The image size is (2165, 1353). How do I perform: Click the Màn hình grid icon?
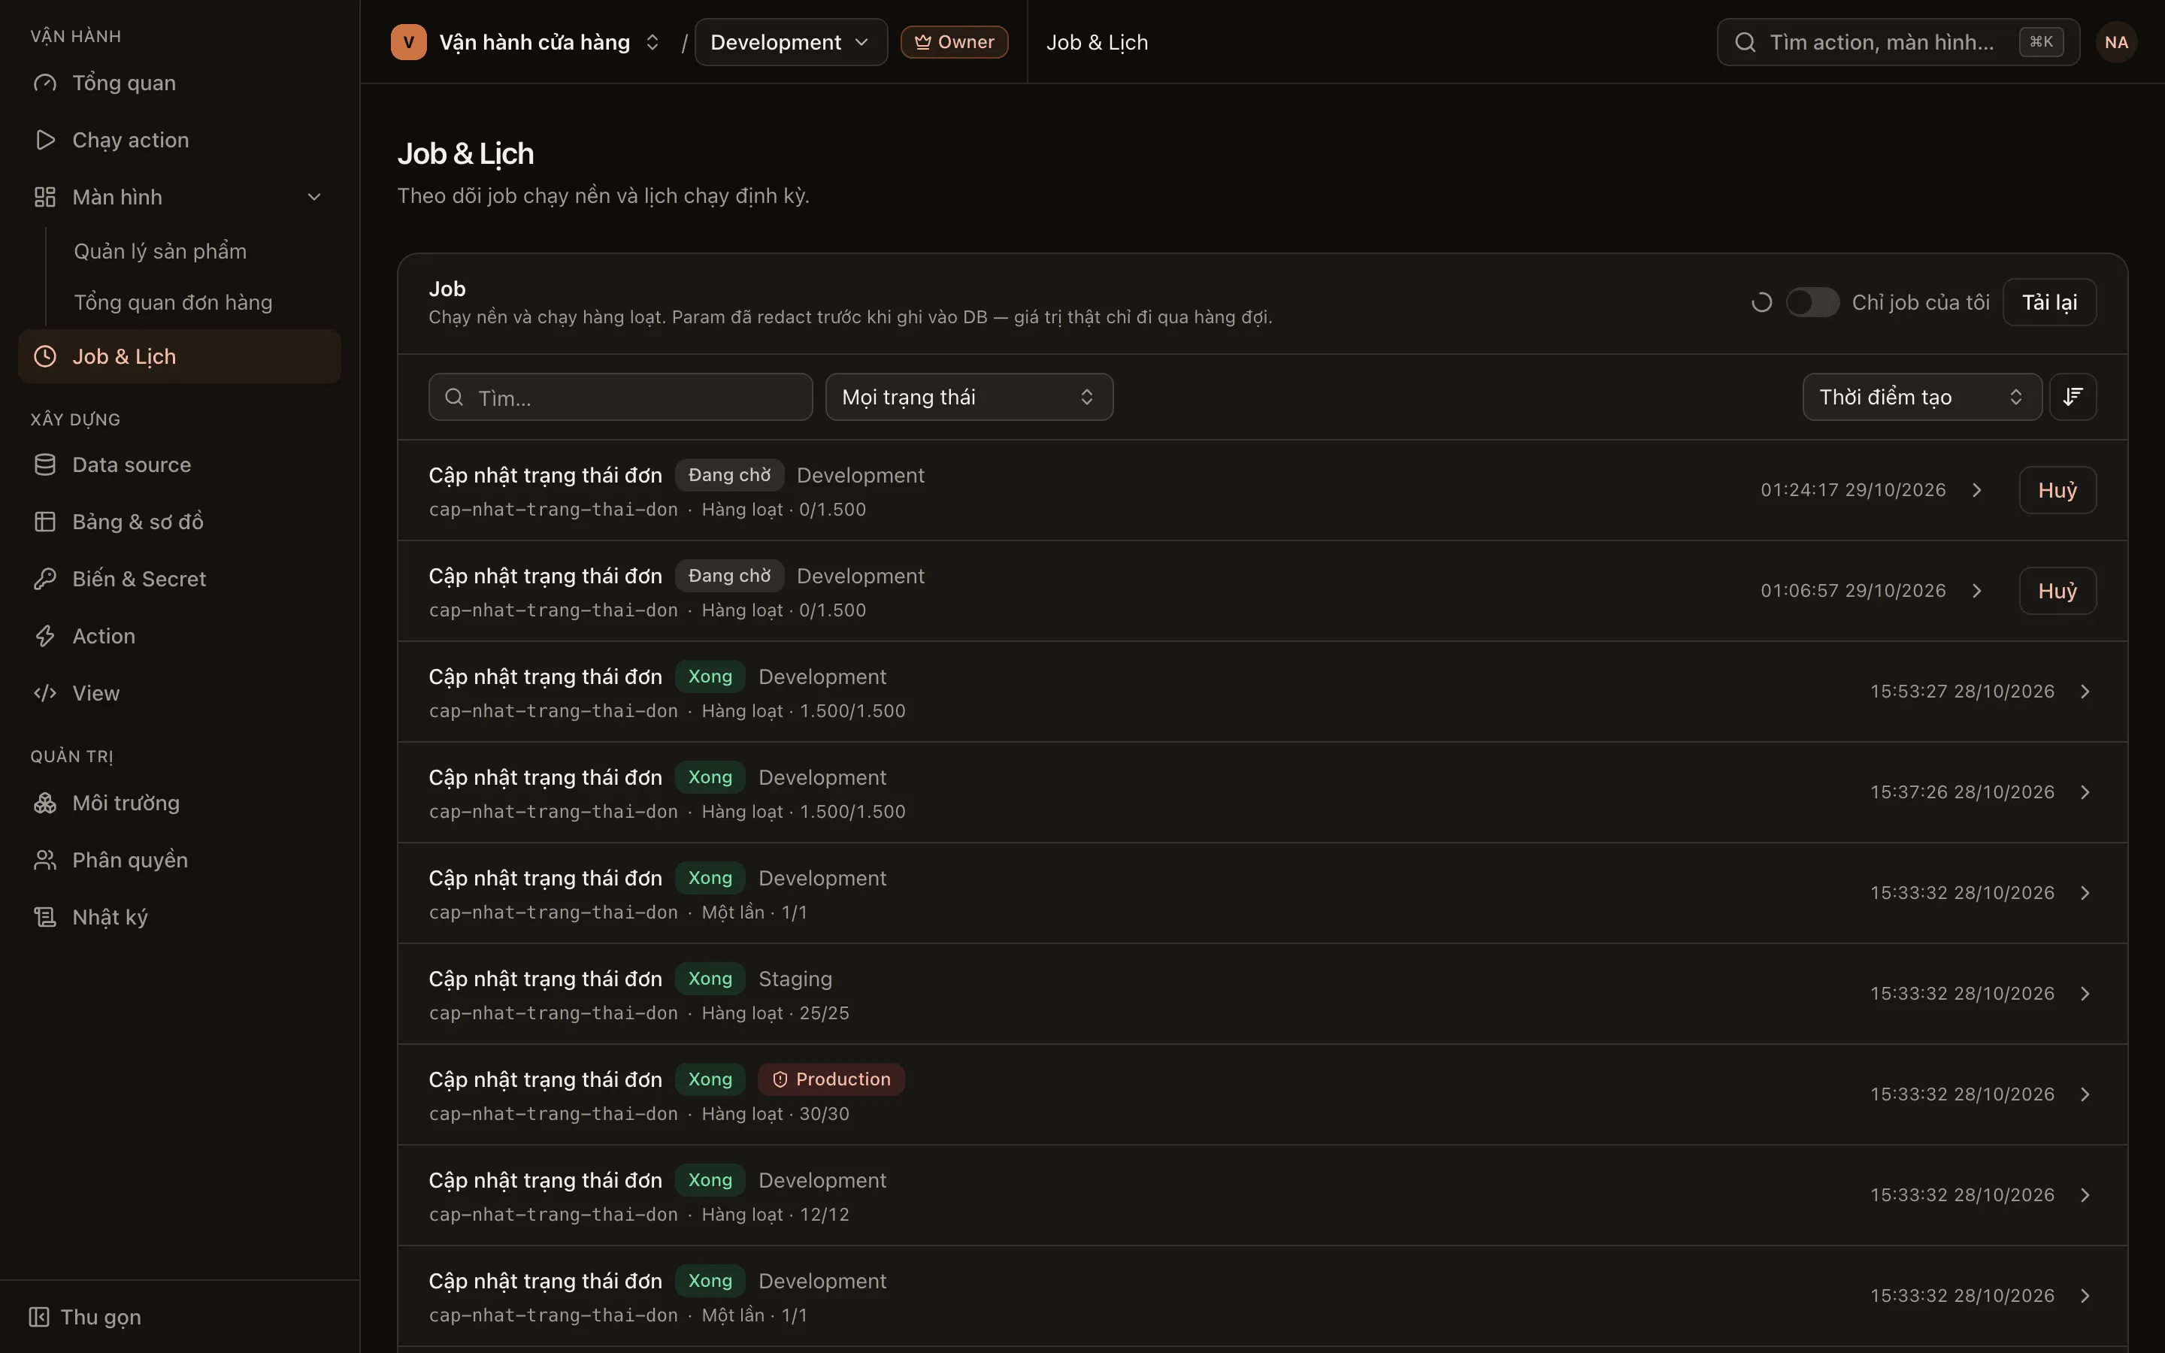coord(45,197)
